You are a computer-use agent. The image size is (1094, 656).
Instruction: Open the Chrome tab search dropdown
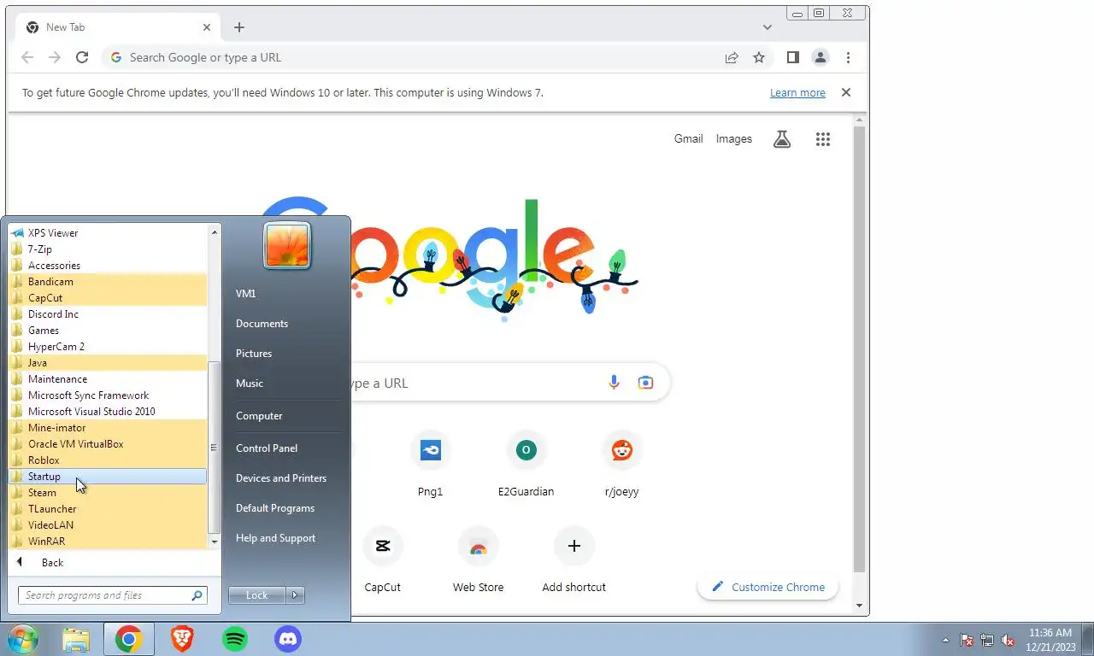768,27
